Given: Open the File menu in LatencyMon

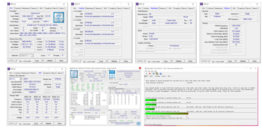Looking at the screenshot, I should (x=146, y=71).
